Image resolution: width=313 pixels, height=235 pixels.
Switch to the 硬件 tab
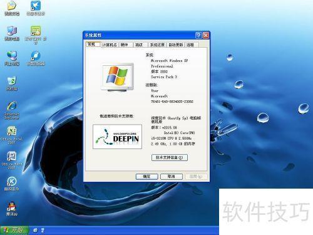(x=124, y=44)
